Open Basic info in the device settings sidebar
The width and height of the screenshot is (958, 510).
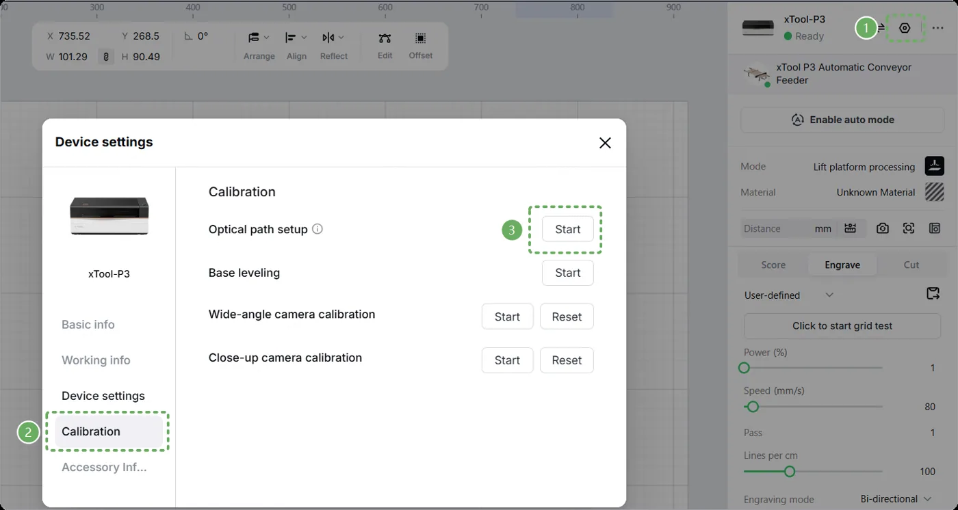[x=88, y=325]
